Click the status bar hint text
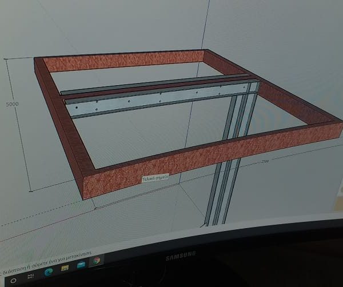The height and width of the screenshot is (287, 343). 46,262
